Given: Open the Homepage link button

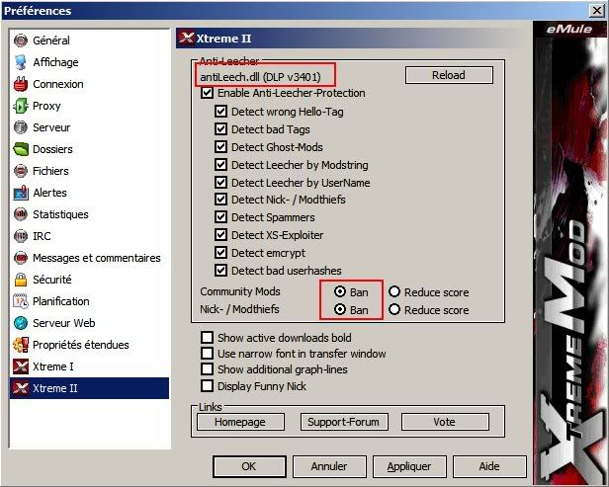Looking at the screenshot, I should pyautogui.click(x=240, y=422).
